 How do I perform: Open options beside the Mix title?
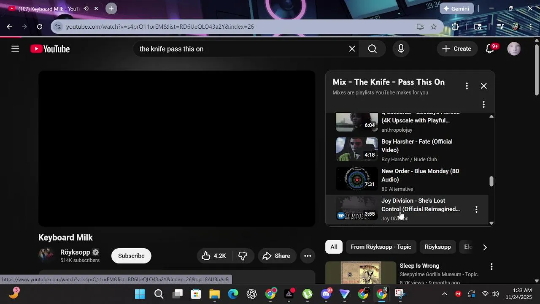(467, 86)
